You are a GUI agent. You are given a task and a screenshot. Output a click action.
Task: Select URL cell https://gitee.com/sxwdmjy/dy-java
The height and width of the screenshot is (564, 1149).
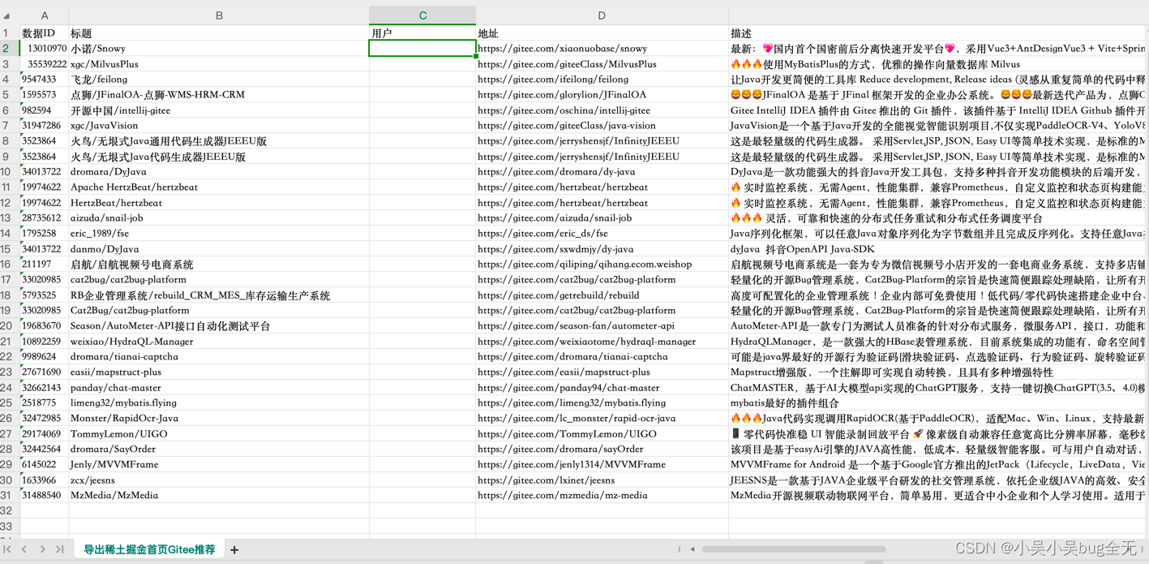602,249
